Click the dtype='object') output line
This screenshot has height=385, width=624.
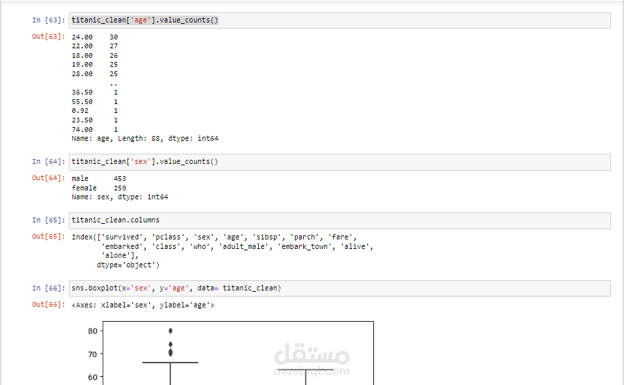[x=128, y=265]
